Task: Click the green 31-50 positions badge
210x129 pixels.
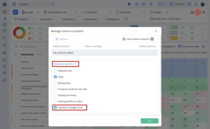Action: pyautogui.click(x=174, y=27)
